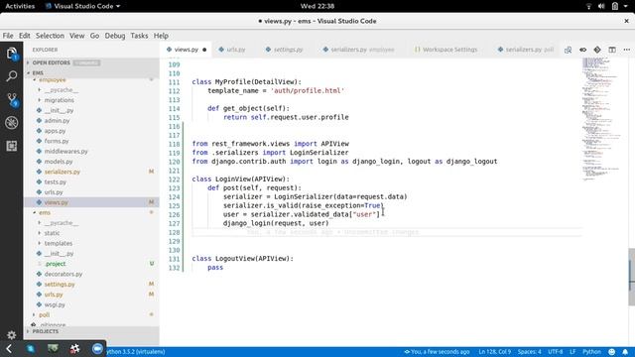
Task: Open middlewares.py in explorer tree
Action: (66, 152)
